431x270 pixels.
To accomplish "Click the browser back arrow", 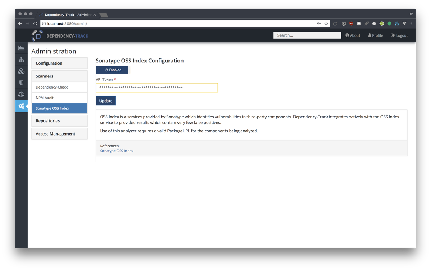I will [x=20, y=24].
